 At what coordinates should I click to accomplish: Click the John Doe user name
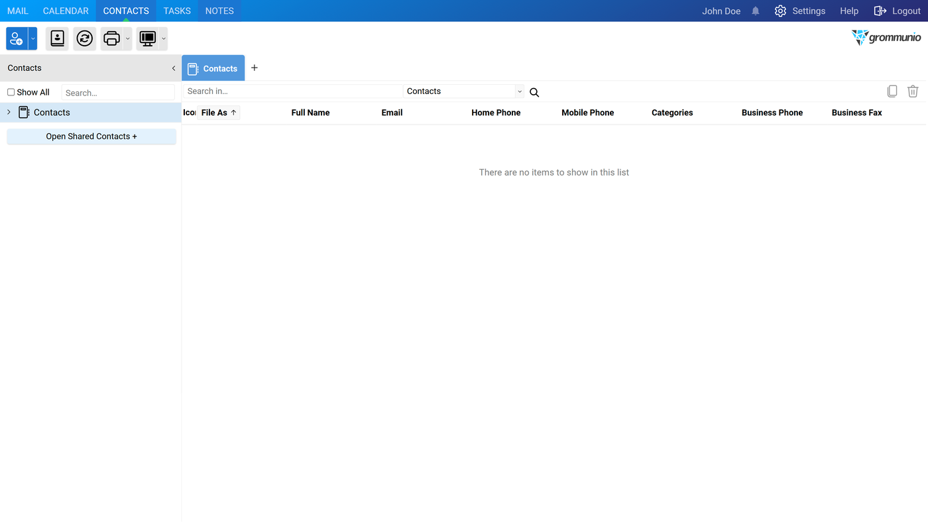click(721, 11)
